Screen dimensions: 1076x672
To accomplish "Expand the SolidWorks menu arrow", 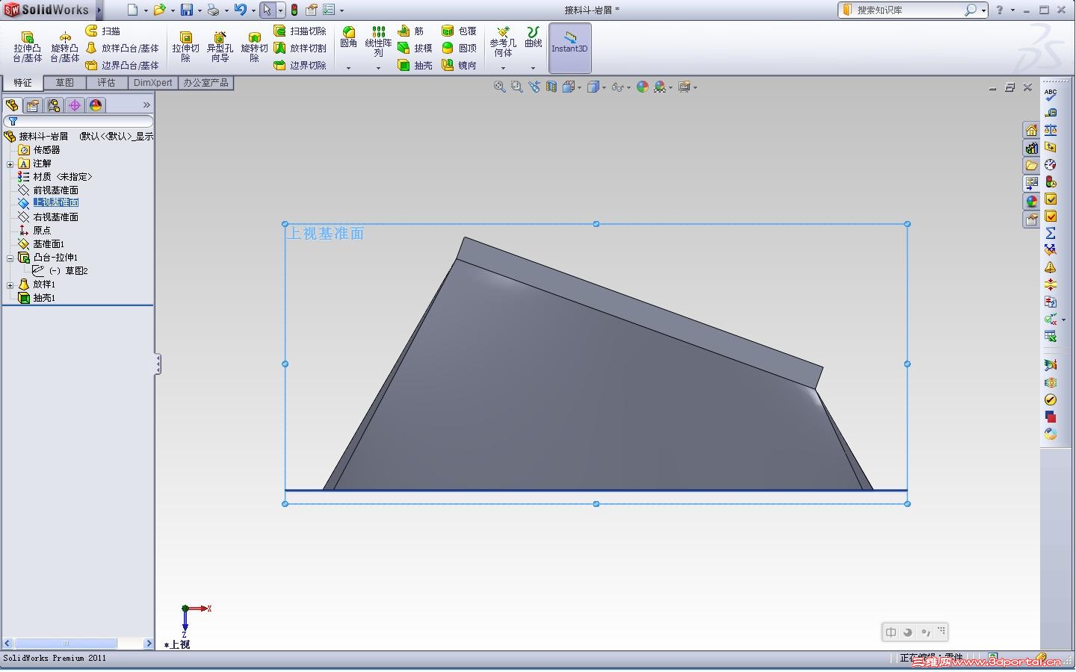I will click(99, 10).
